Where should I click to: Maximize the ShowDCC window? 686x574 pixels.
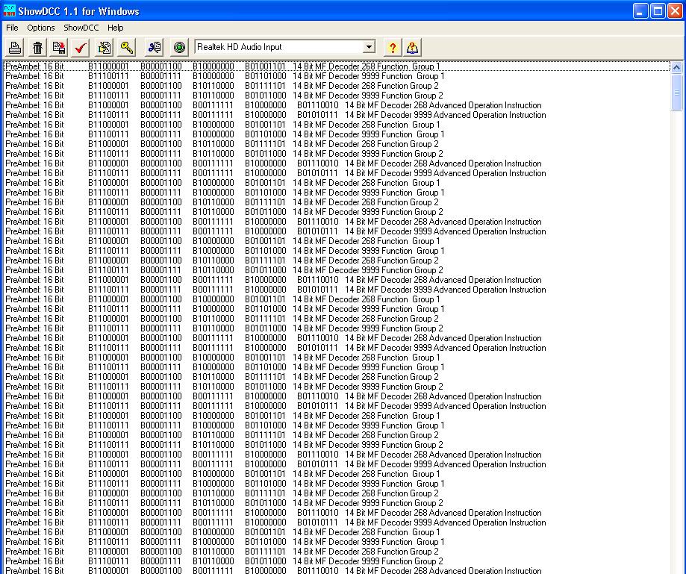coord(658,10)
